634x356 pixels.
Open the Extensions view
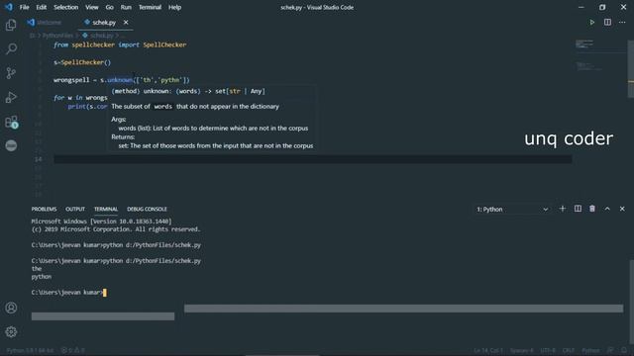pyautogui.click(x=11, y=122)
